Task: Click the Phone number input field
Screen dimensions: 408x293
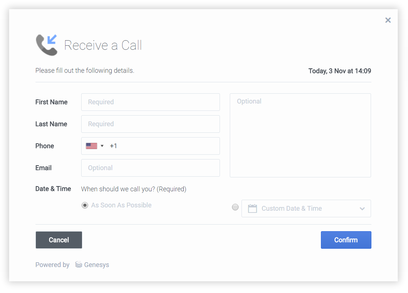Action: point(165,146)
